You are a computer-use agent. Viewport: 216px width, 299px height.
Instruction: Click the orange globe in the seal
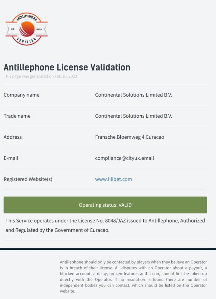[x=27, y=29]
